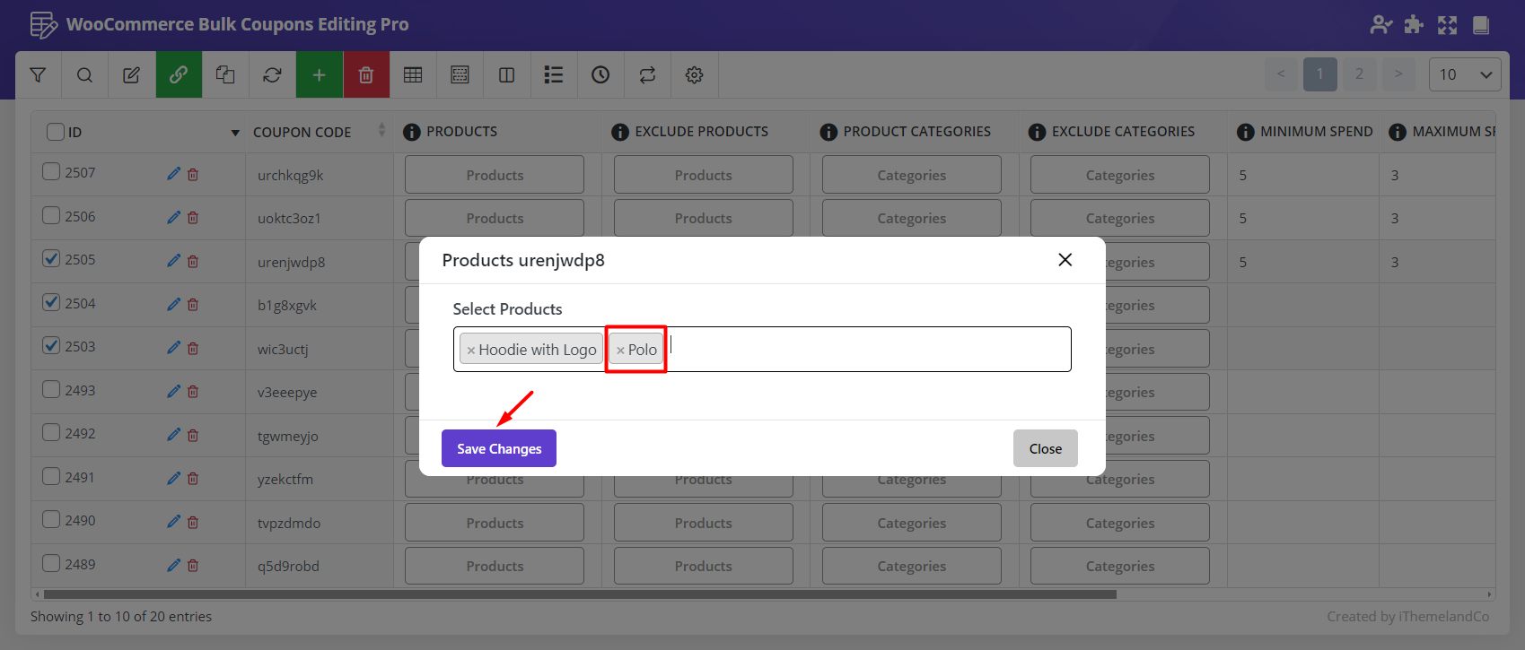
Task: Click the Close button in the dialog
Action: click(1045, 448)
